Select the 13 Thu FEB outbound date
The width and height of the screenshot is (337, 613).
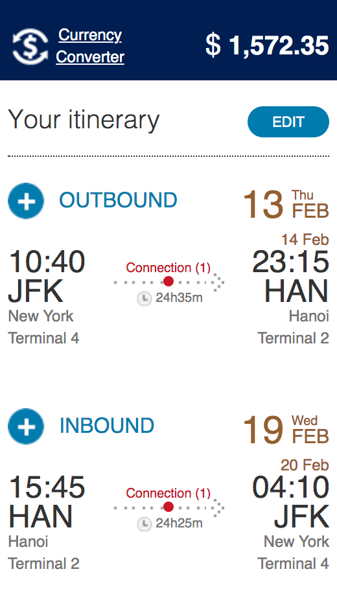pyautogui.click(x=286, y=203)
